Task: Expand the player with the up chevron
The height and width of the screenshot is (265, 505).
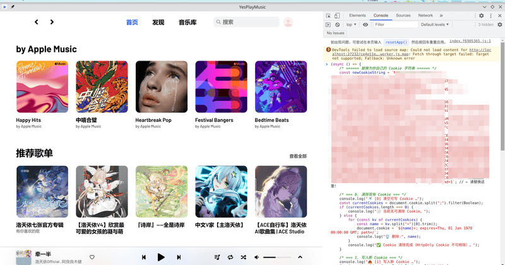Action: pos(300,257)
